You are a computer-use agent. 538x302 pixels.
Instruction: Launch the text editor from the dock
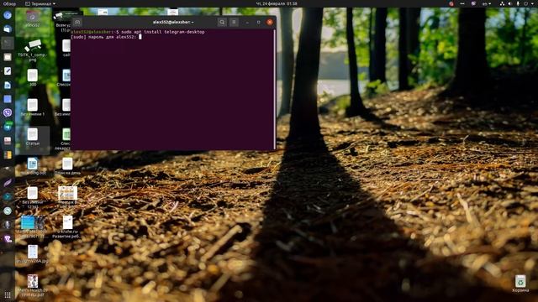click(8, 70)
